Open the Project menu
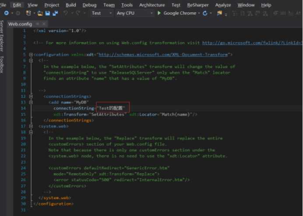Screen dimensions: 303x216 pyautogui.click(x=52, y=5)
